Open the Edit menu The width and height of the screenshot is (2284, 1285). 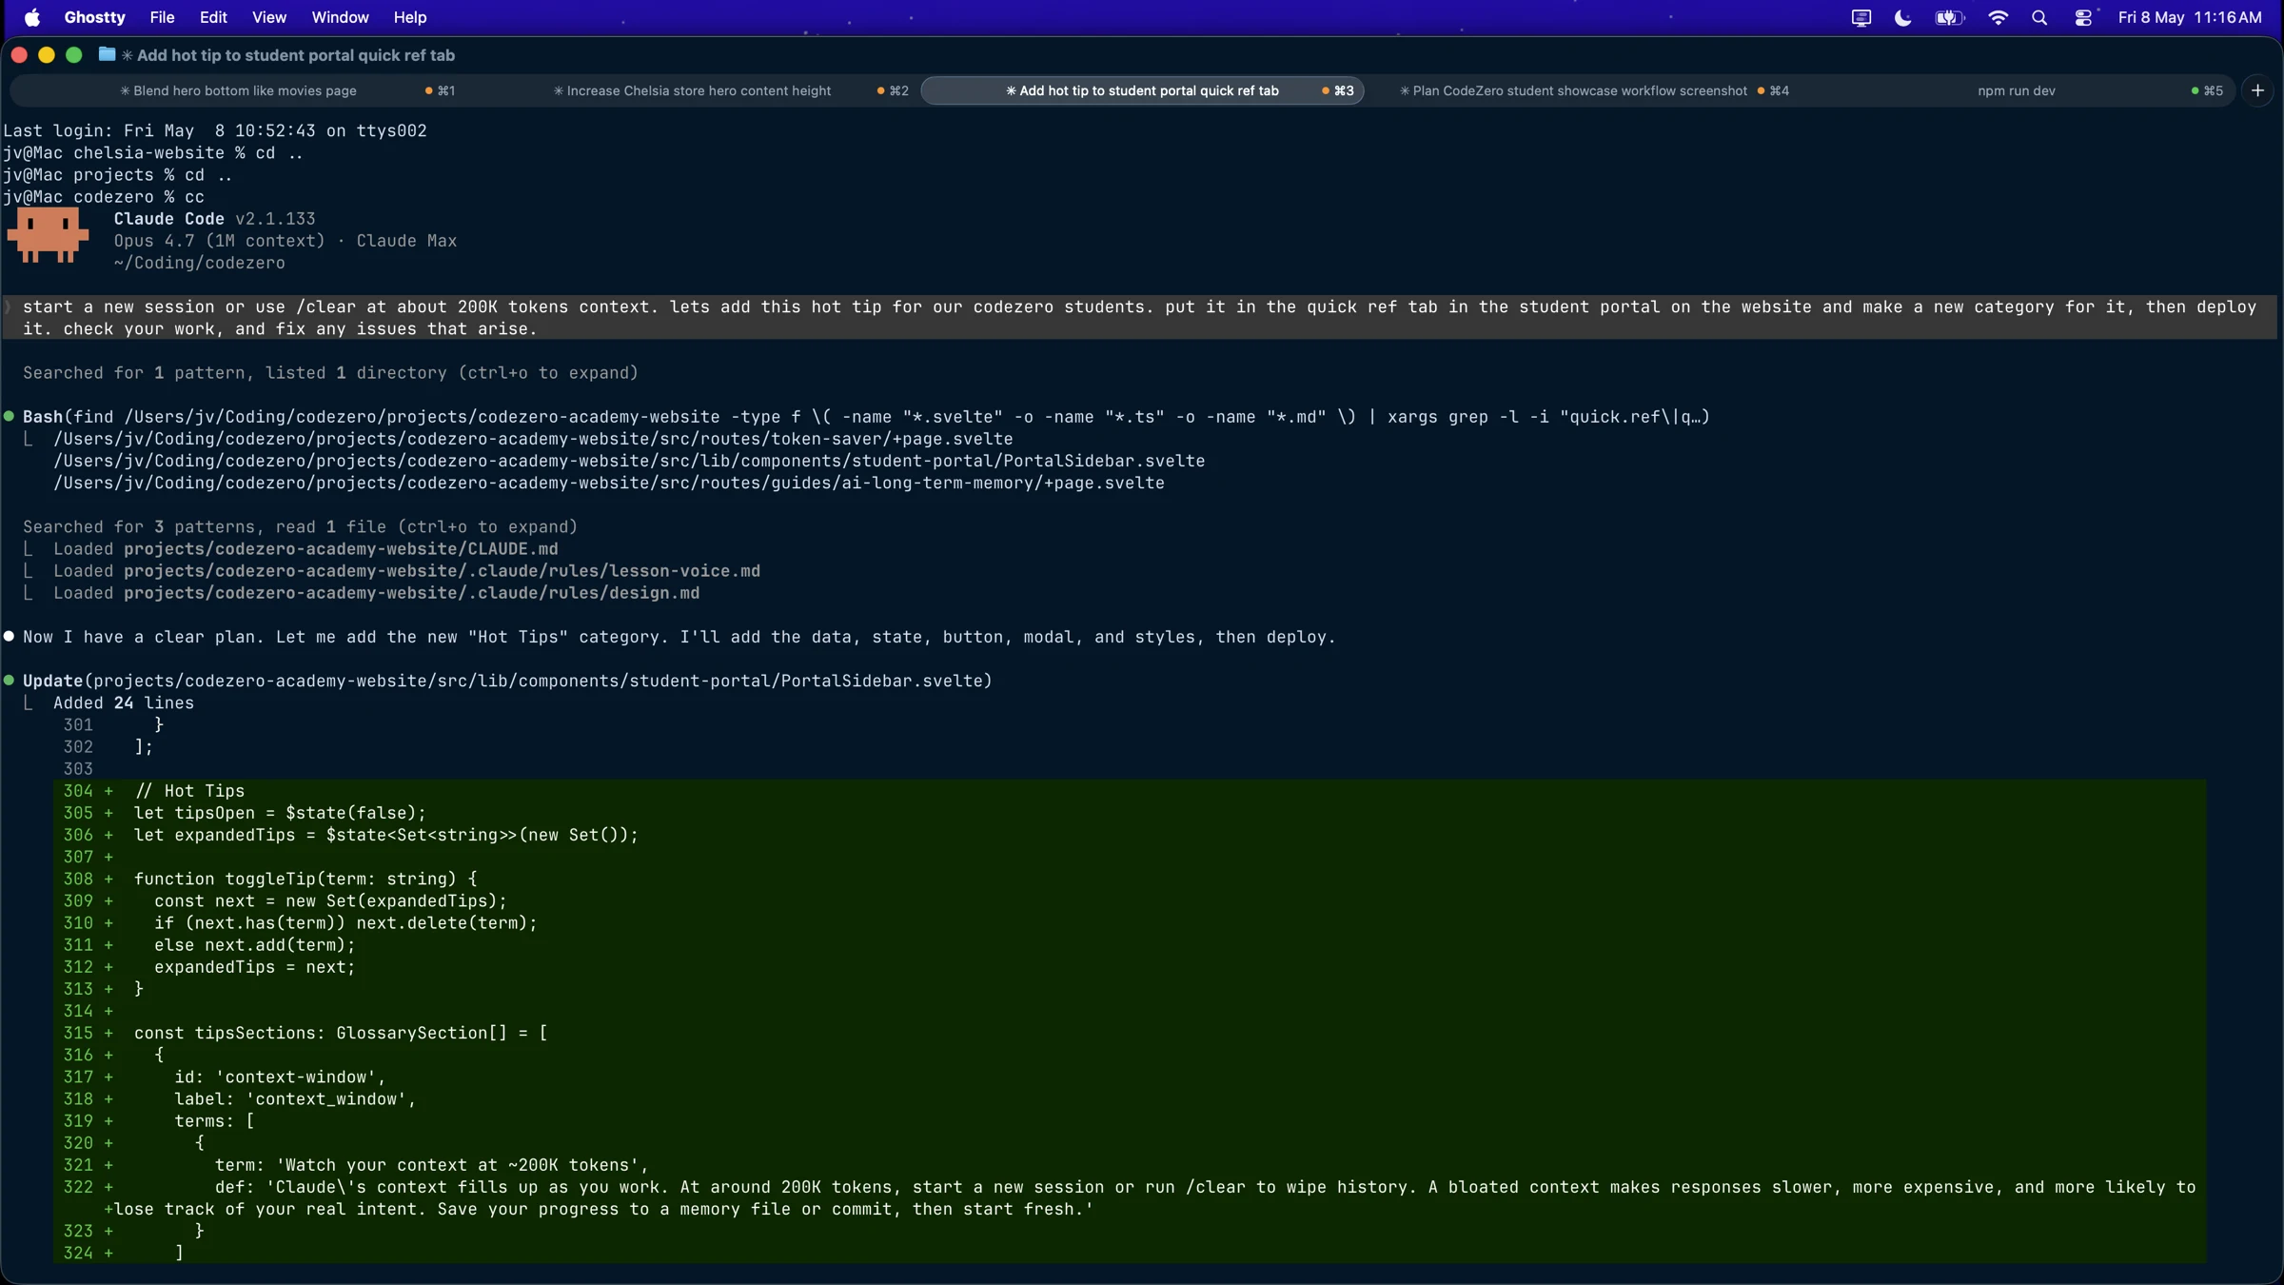coord(213,17)
